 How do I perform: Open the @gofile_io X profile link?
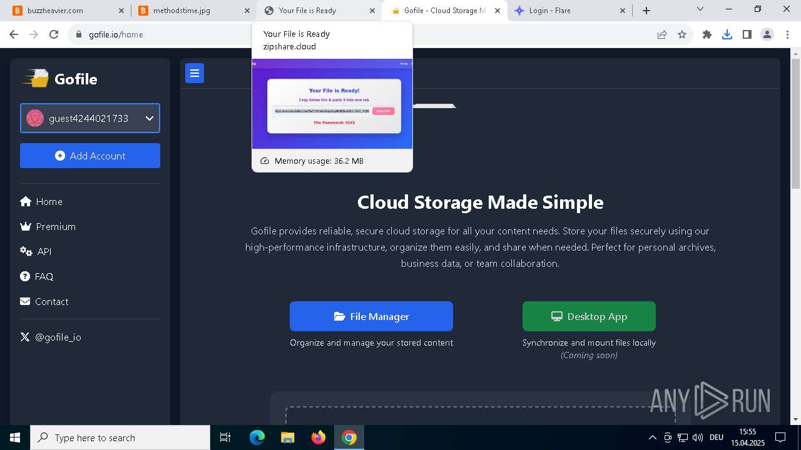tap(51, 337)
